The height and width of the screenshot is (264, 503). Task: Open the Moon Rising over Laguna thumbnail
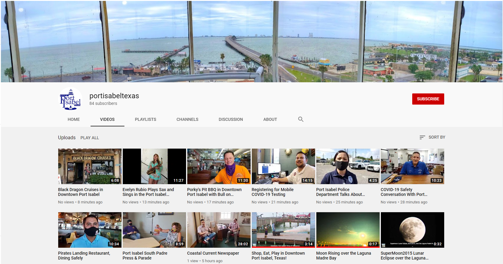[348, 230]
